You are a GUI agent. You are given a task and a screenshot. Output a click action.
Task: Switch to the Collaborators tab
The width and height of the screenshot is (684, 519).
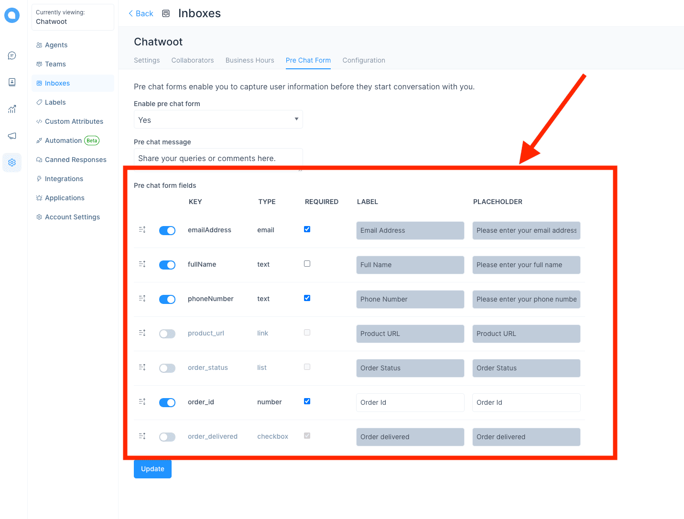point(193,60)
